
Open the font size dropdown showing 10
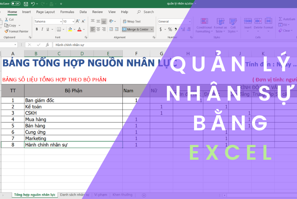pos(73,21)
